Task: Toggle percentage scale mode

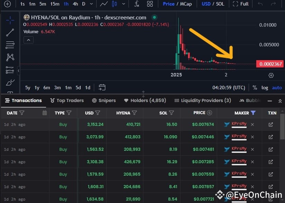Action: pos(255,87)
